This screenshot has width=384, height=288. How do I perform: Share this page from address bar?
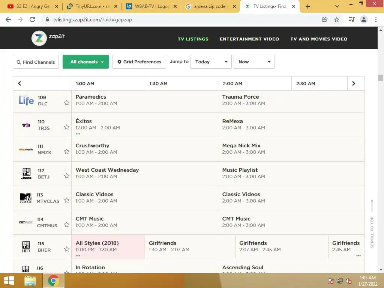point(324,19)
